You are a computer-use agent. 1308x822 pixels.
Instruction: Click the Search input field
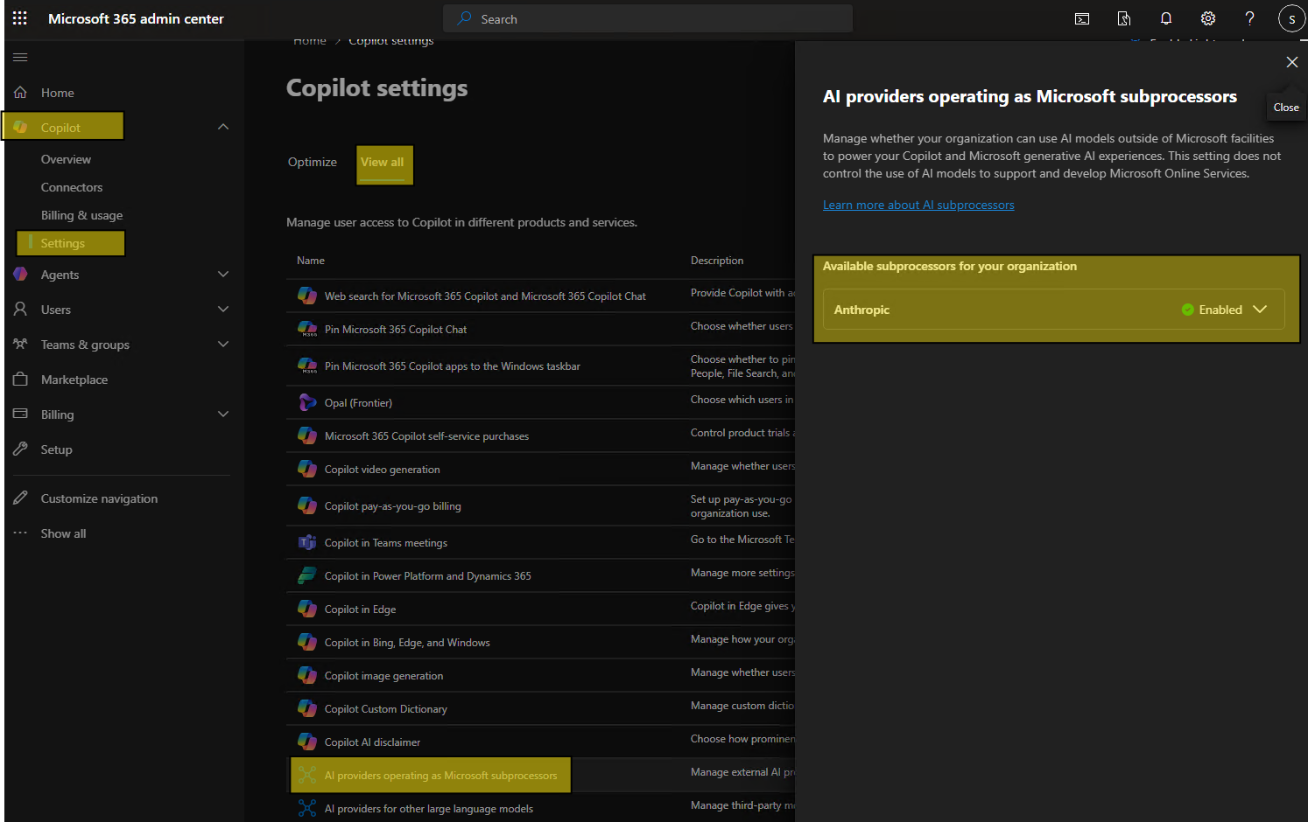(648, 18)
